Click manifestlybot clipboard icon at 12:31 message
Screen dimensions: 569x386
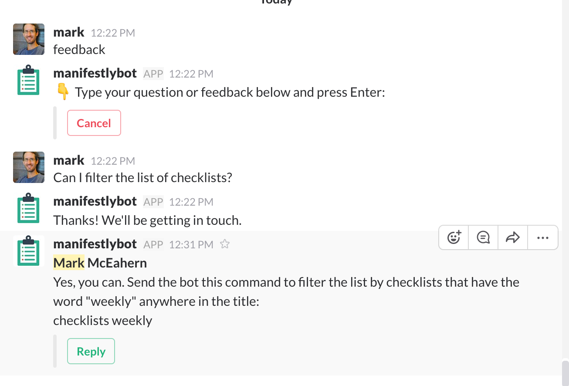(29, 251)
